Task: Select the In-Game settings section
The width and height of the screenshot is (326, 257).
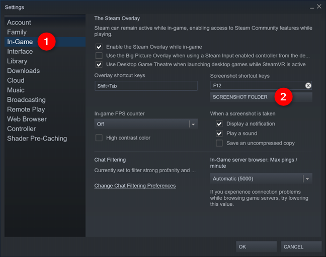Action: tap(45, 42)
